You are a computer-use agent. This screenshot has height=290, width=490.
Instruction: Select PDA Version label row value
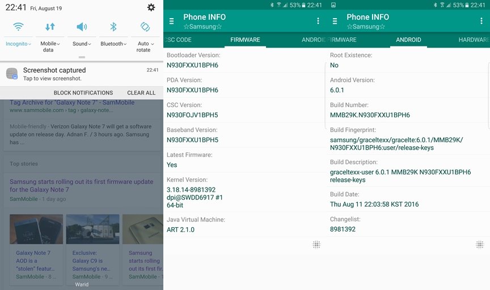click(192, 90)
